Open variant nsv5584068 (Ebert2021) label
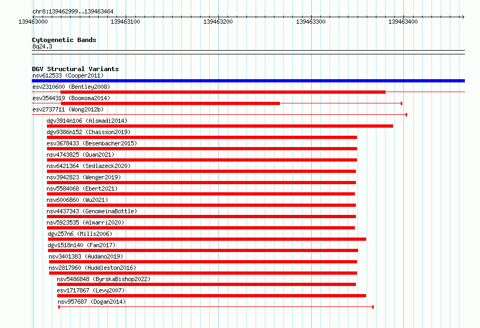 point(82,189)
